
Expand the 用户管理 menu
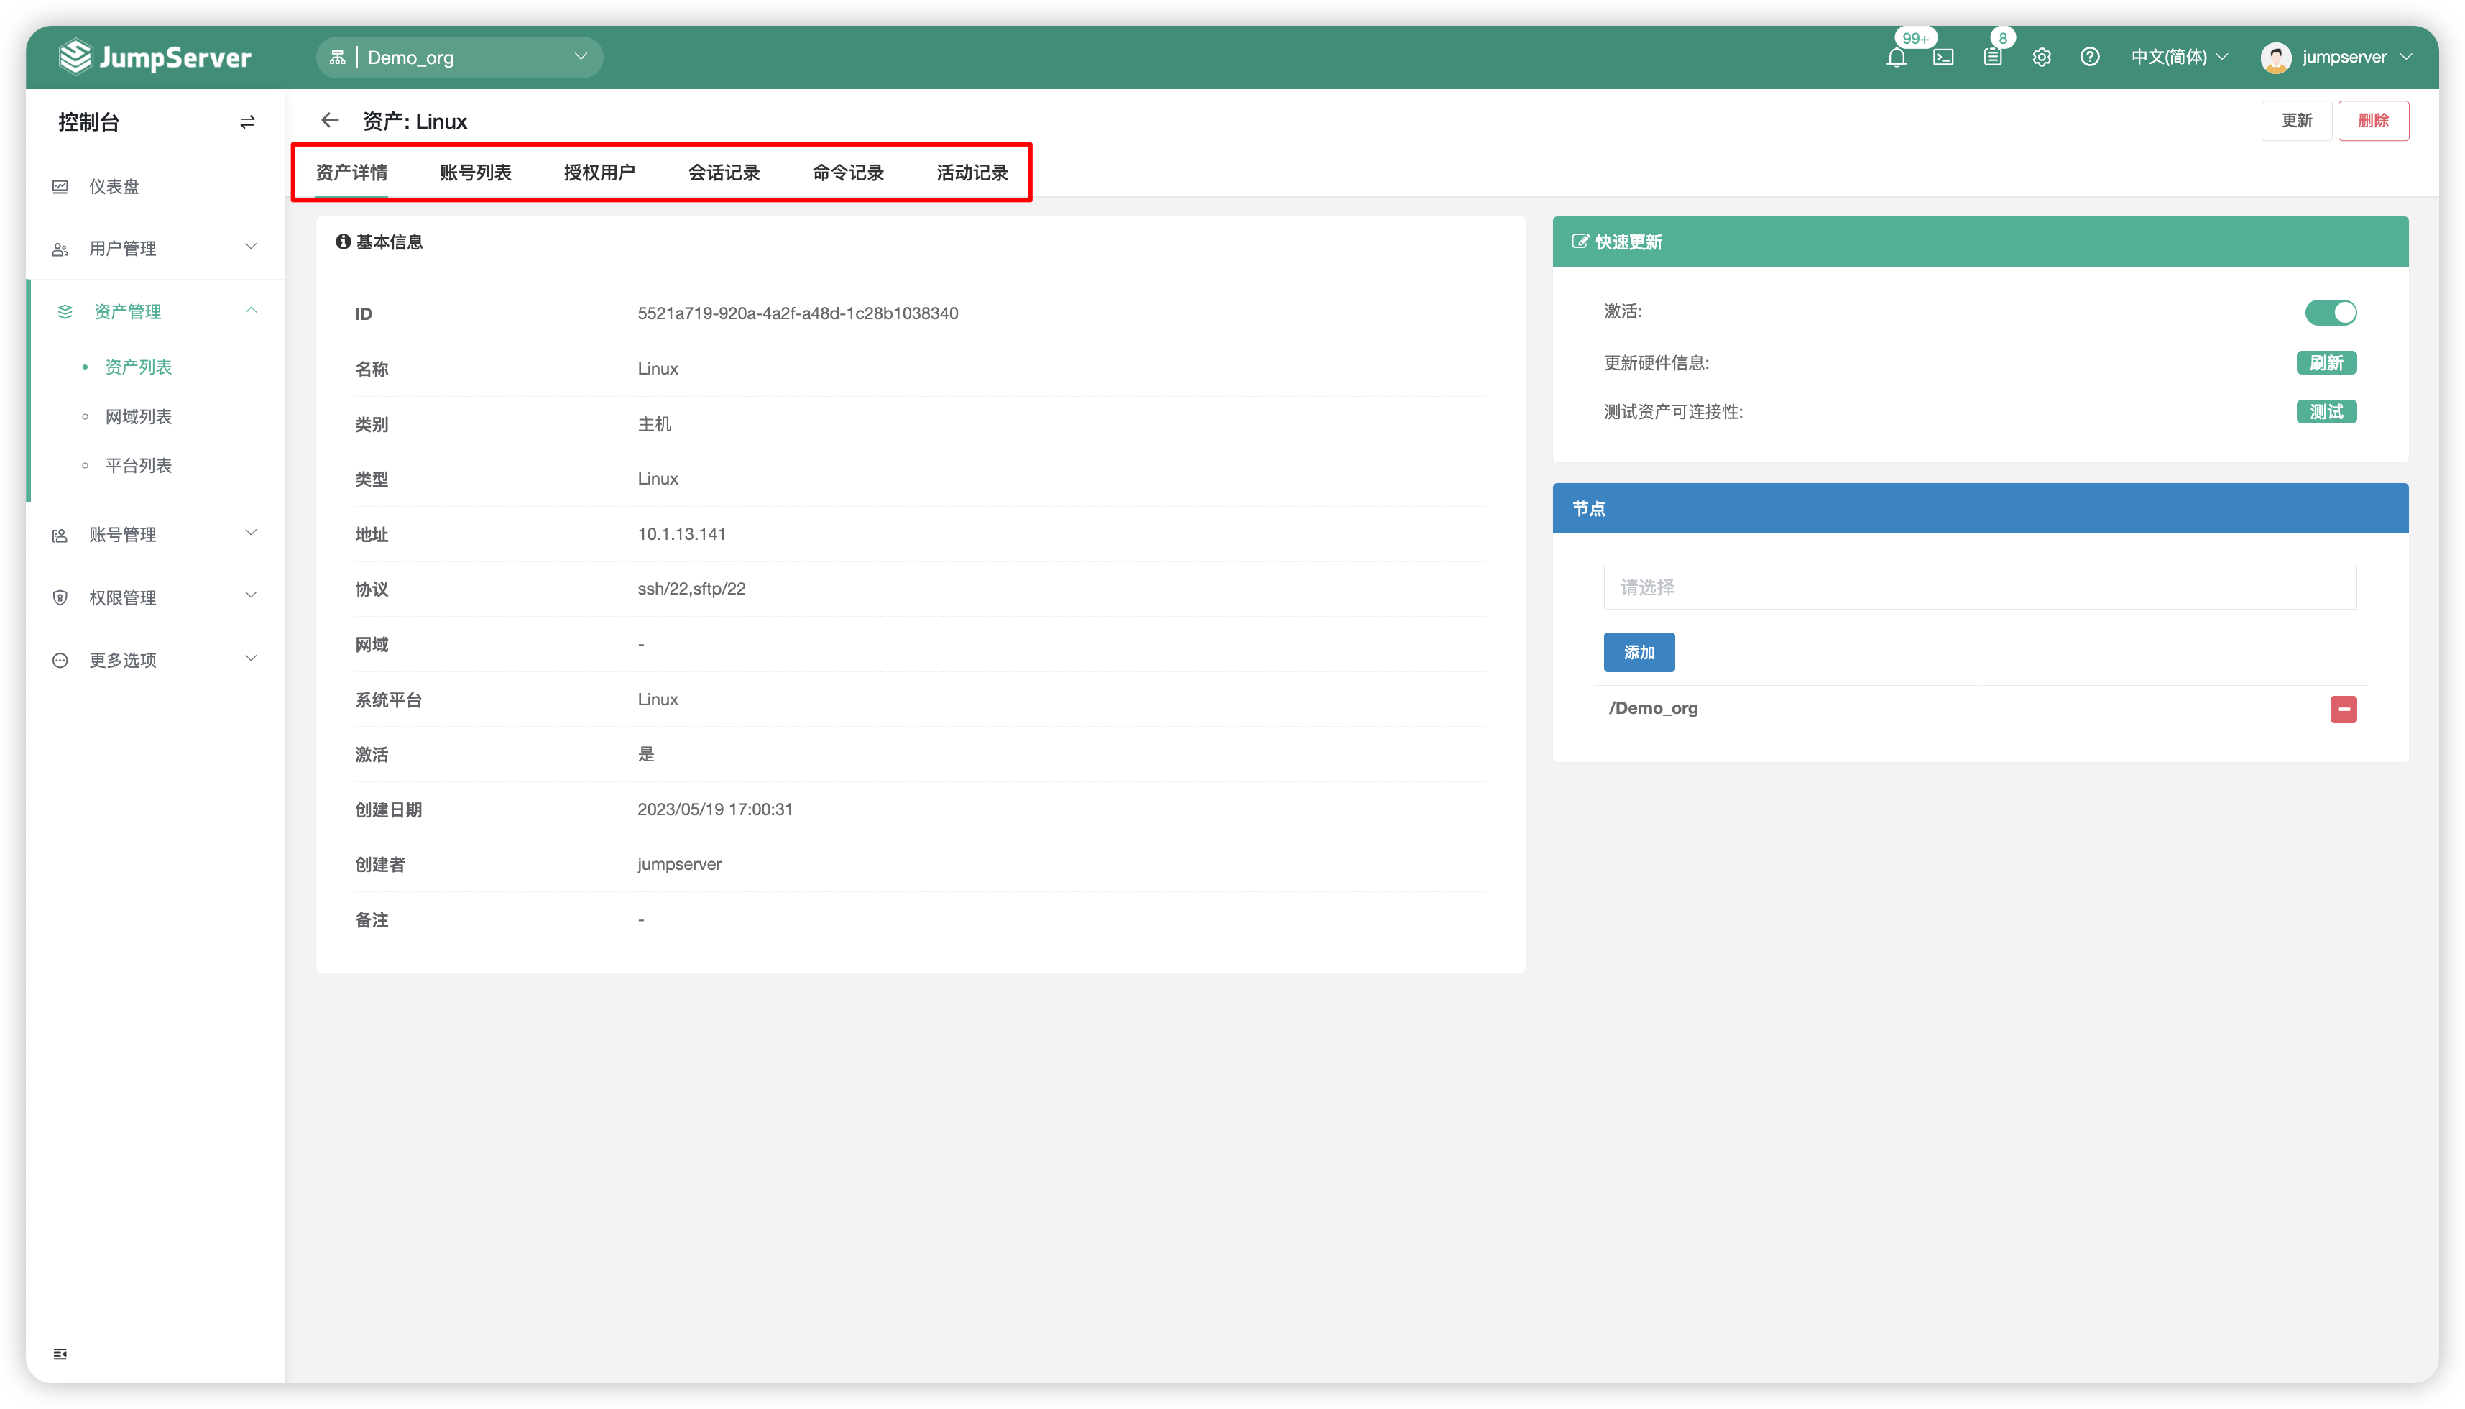click(155, 248)
